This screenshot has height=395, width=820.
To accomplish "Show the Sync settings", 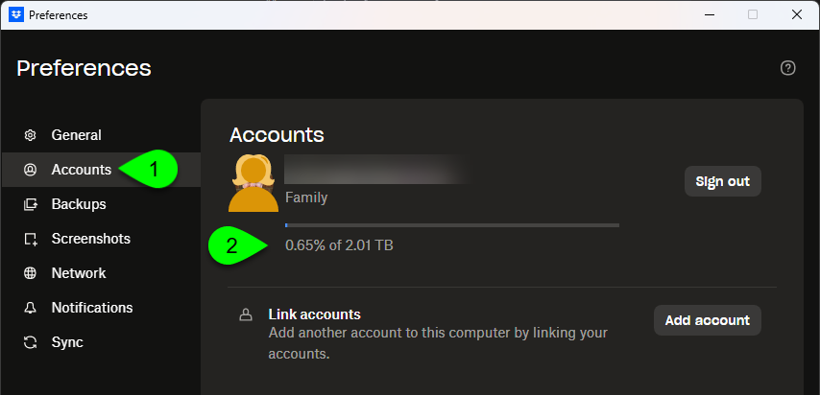I will click(67, 342).
